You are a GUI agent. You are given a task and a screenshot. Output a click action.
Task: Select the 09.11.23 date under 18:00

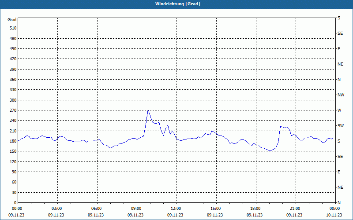pyautogui.click(x=255, y=215)
